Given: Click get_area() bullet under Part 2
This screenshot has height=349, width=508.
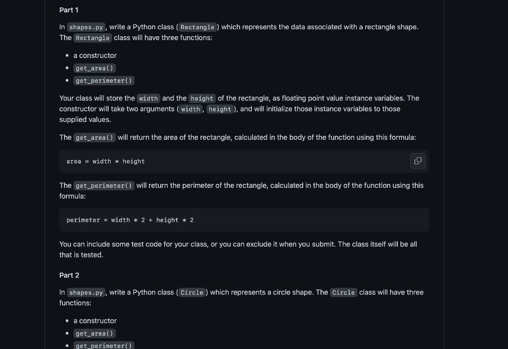Looking at the screenshot, I should pos(95,334).
